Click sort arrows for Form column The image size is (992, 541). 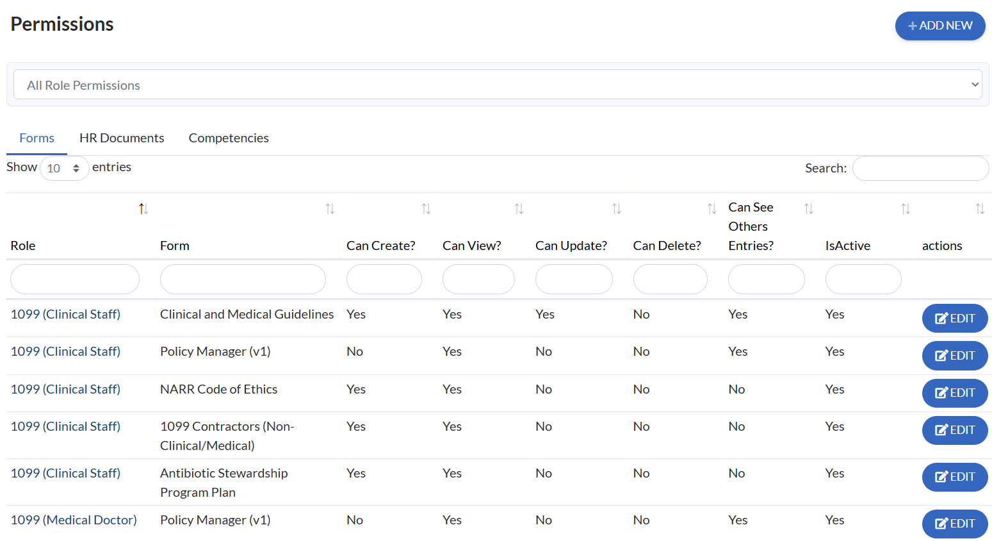point(330,209)
